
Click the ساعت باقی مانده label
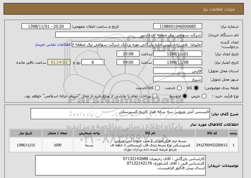point(31,62)
